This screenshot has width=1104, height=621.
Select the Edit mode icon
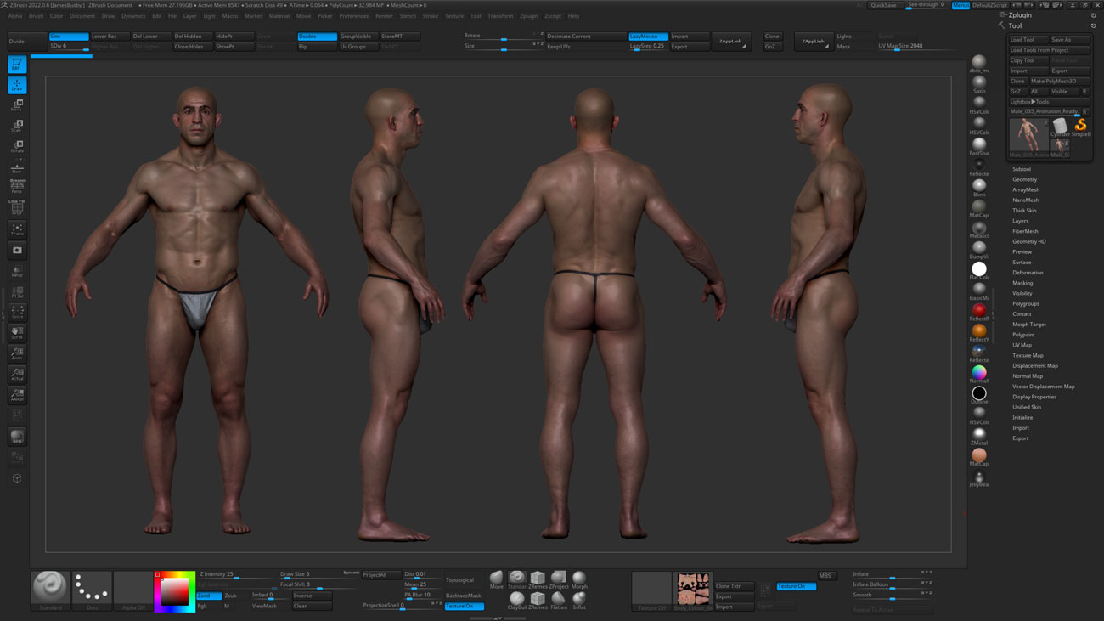click(x=17, y=63)
